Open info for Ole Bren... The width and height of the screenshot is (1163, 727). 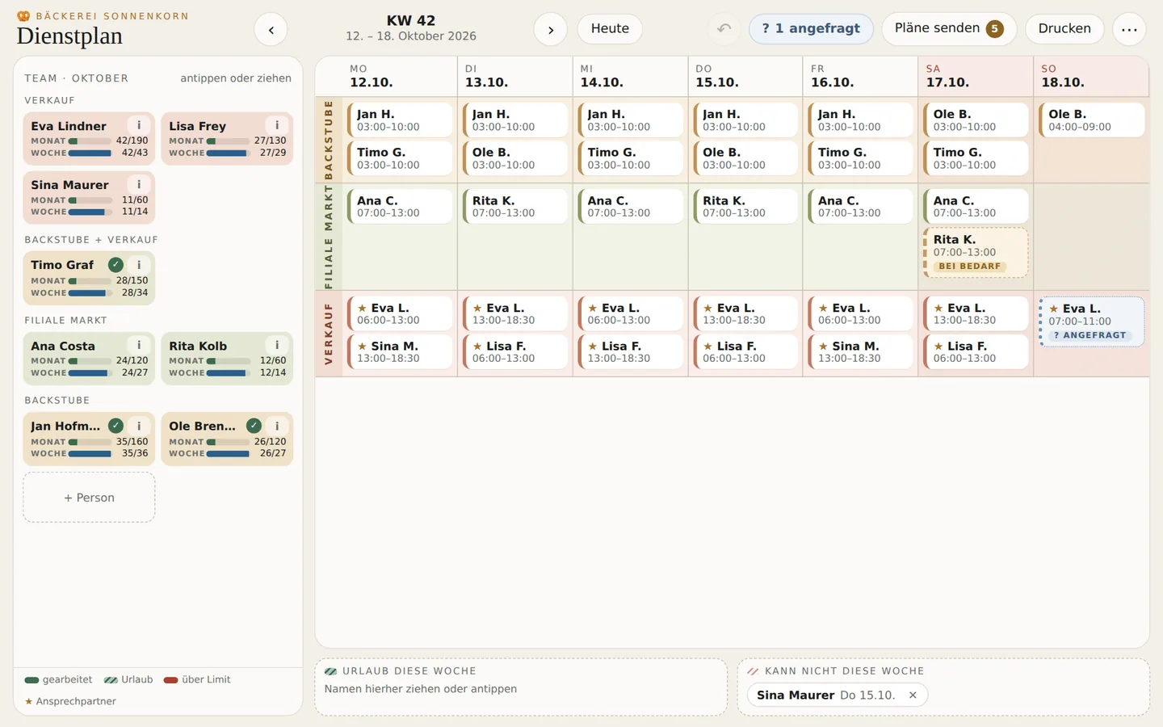point(277,426)
